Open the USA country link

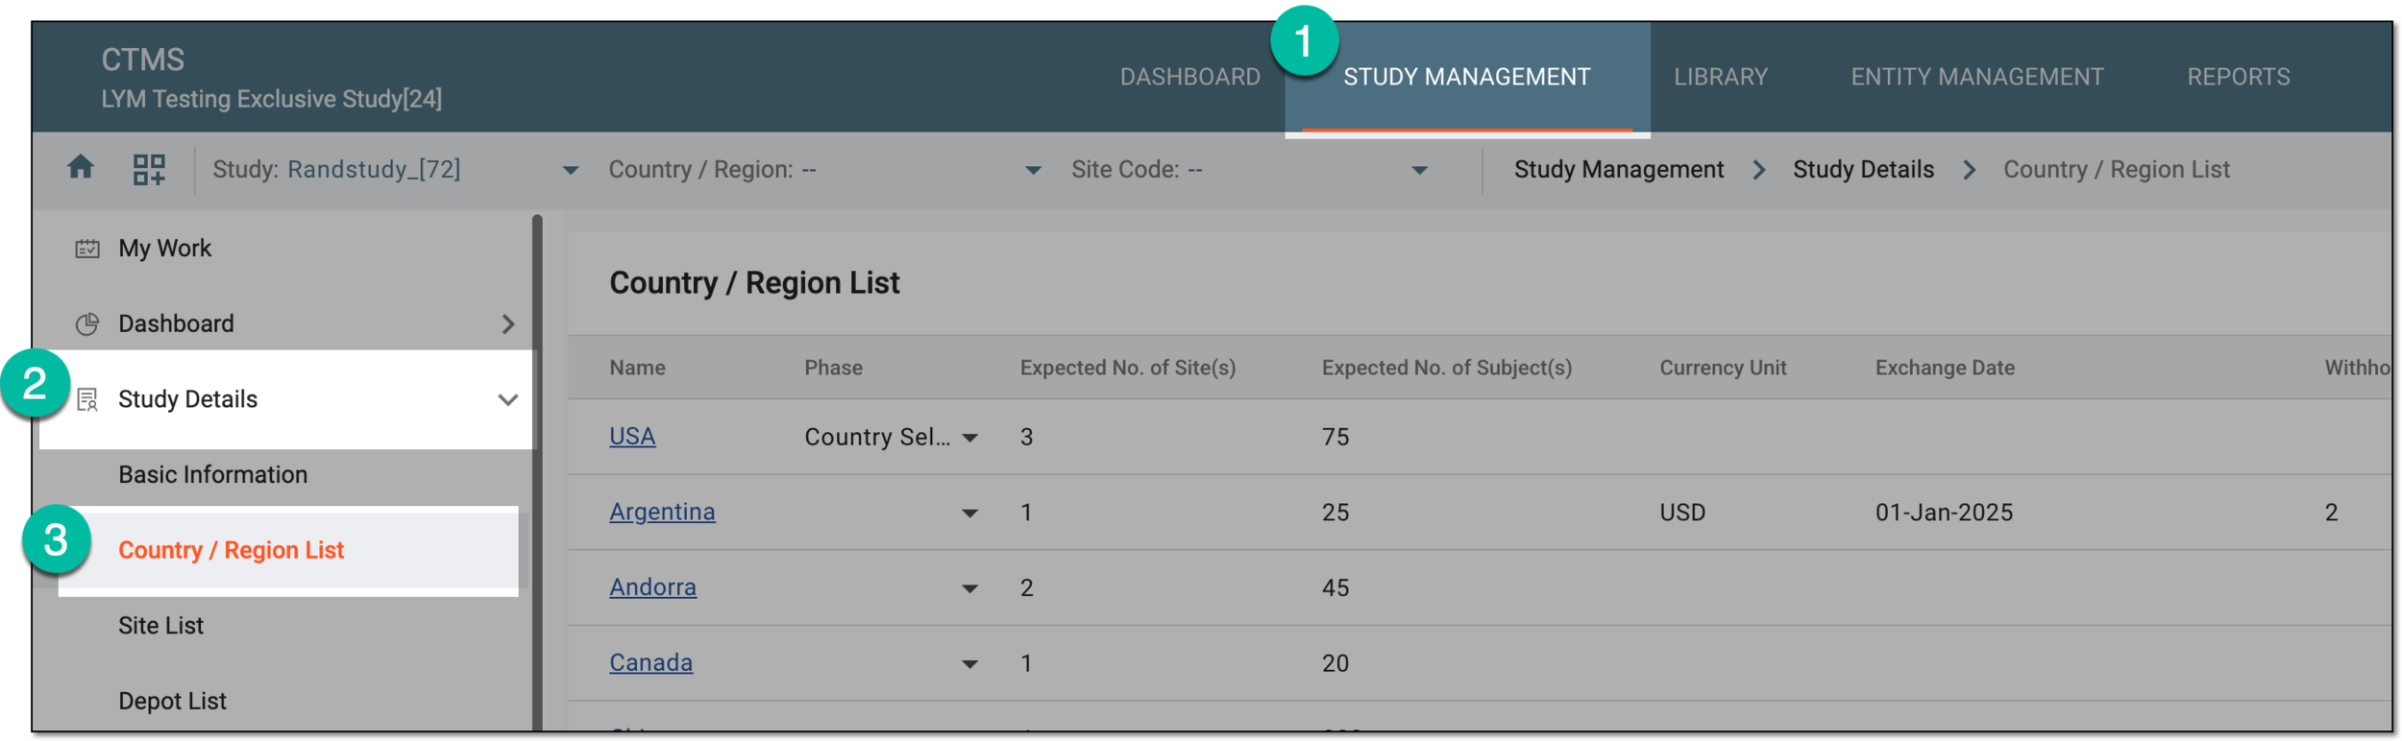pyautogui.click(x=632, y=437)
